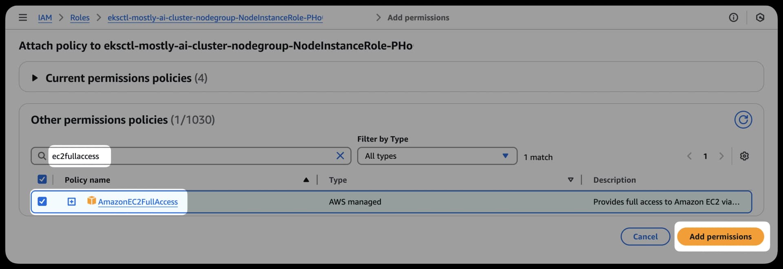Sort the Type column arrow
The width and height of the screenshot is (783, 269).
coord(571,180)
